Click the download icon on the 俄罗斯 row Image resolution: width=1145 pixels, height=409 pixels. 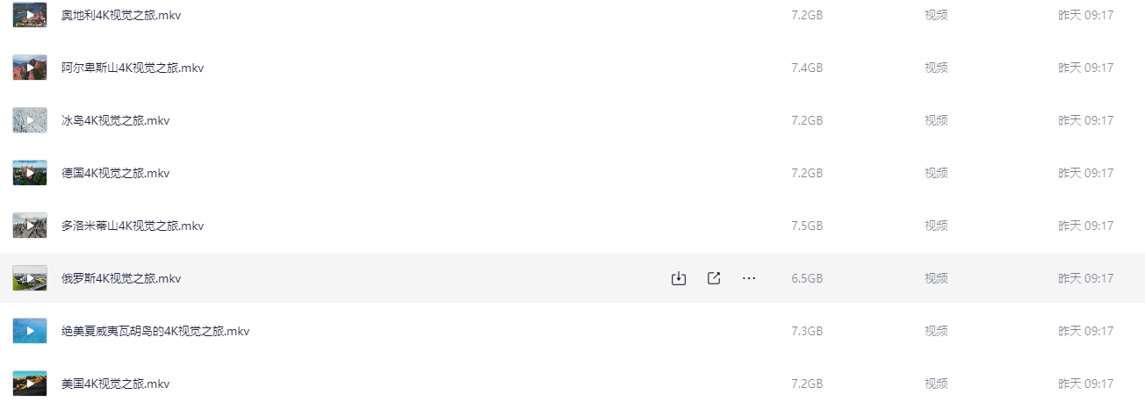point(678,278)
